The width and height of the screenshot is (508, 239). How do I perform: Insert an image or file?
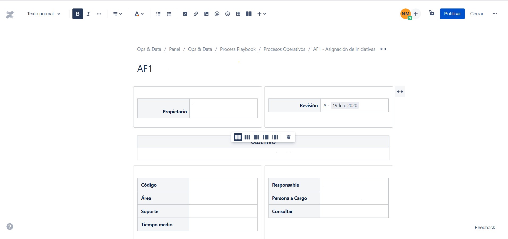(x=206, y=14)
